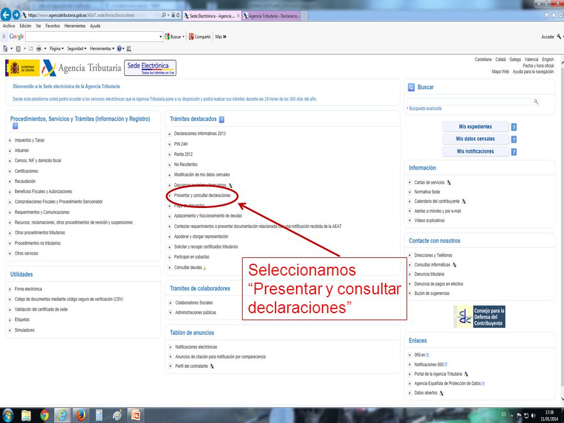The width and height of the screenshot is (564, 423).
Task: Open the Ayuda menu
Action: 95,26
